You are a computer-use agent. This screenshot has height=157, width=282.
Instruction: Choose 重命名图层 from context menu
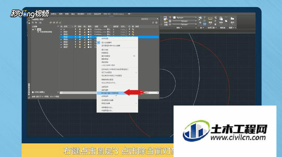(x=106, y=56)
